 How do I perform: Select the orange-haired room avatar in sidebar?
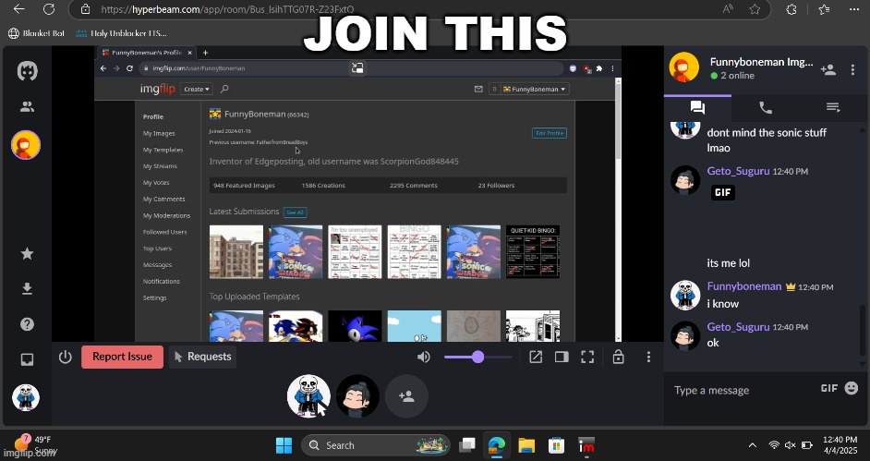[x=26, y=145]
